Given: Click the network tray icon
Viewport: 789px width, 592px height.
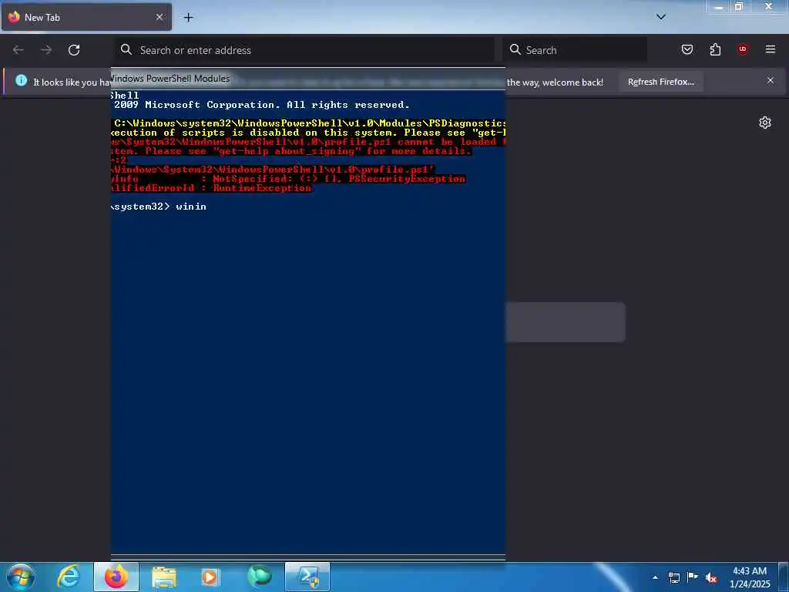Looking at the screenshot, I should (x=673, y=577).
